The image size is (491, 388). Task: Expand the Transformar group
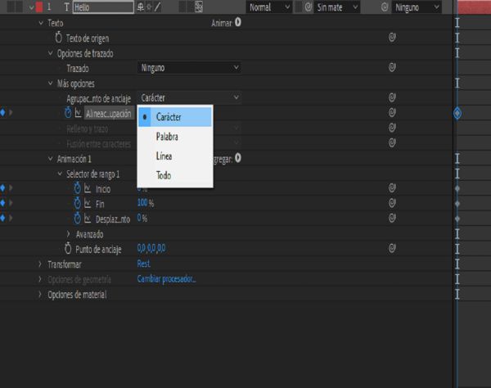(x=40, y=264)
